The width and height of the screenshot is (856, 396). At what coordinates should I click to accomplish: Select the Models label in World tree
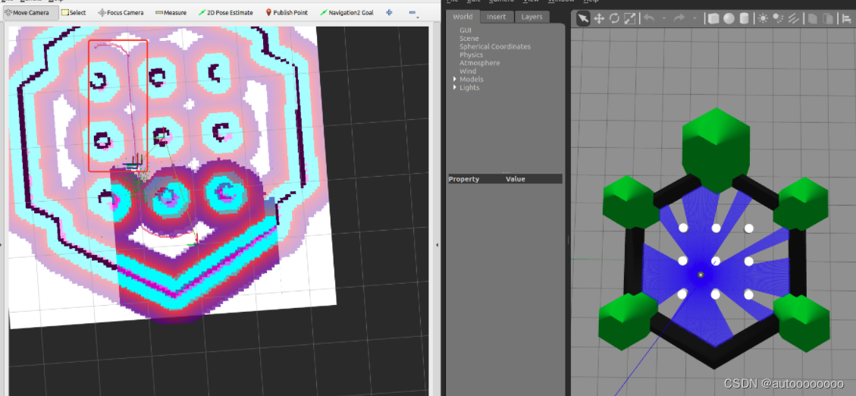[471, 80]
